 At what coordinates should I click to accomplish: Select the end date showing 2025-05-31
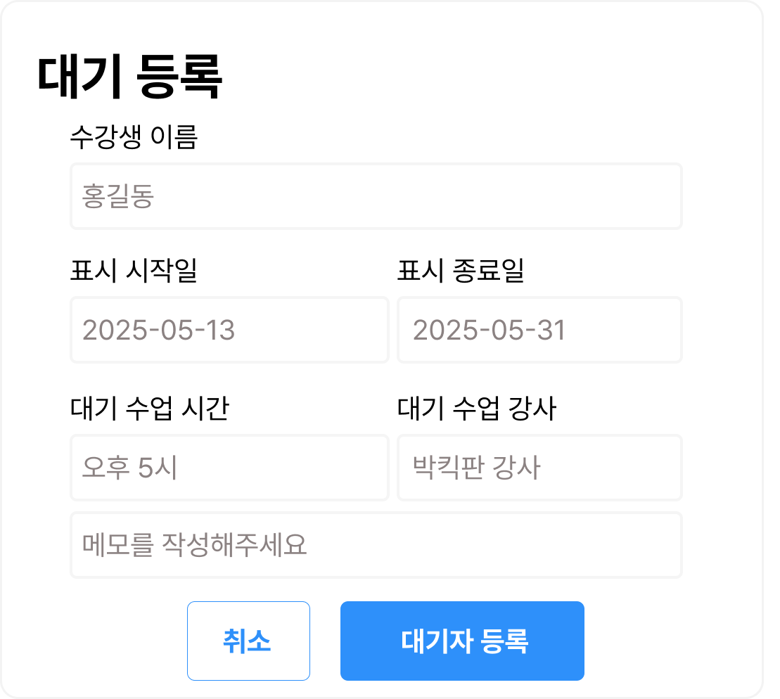tap(539, 330)
